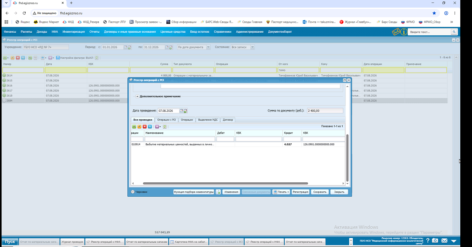Delete the selected entry with the red X icon
The image size is (472, 247).
(145, 127)
